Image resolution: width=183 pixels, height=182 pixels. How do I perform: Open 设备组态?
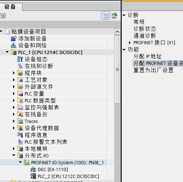(36, 59)
